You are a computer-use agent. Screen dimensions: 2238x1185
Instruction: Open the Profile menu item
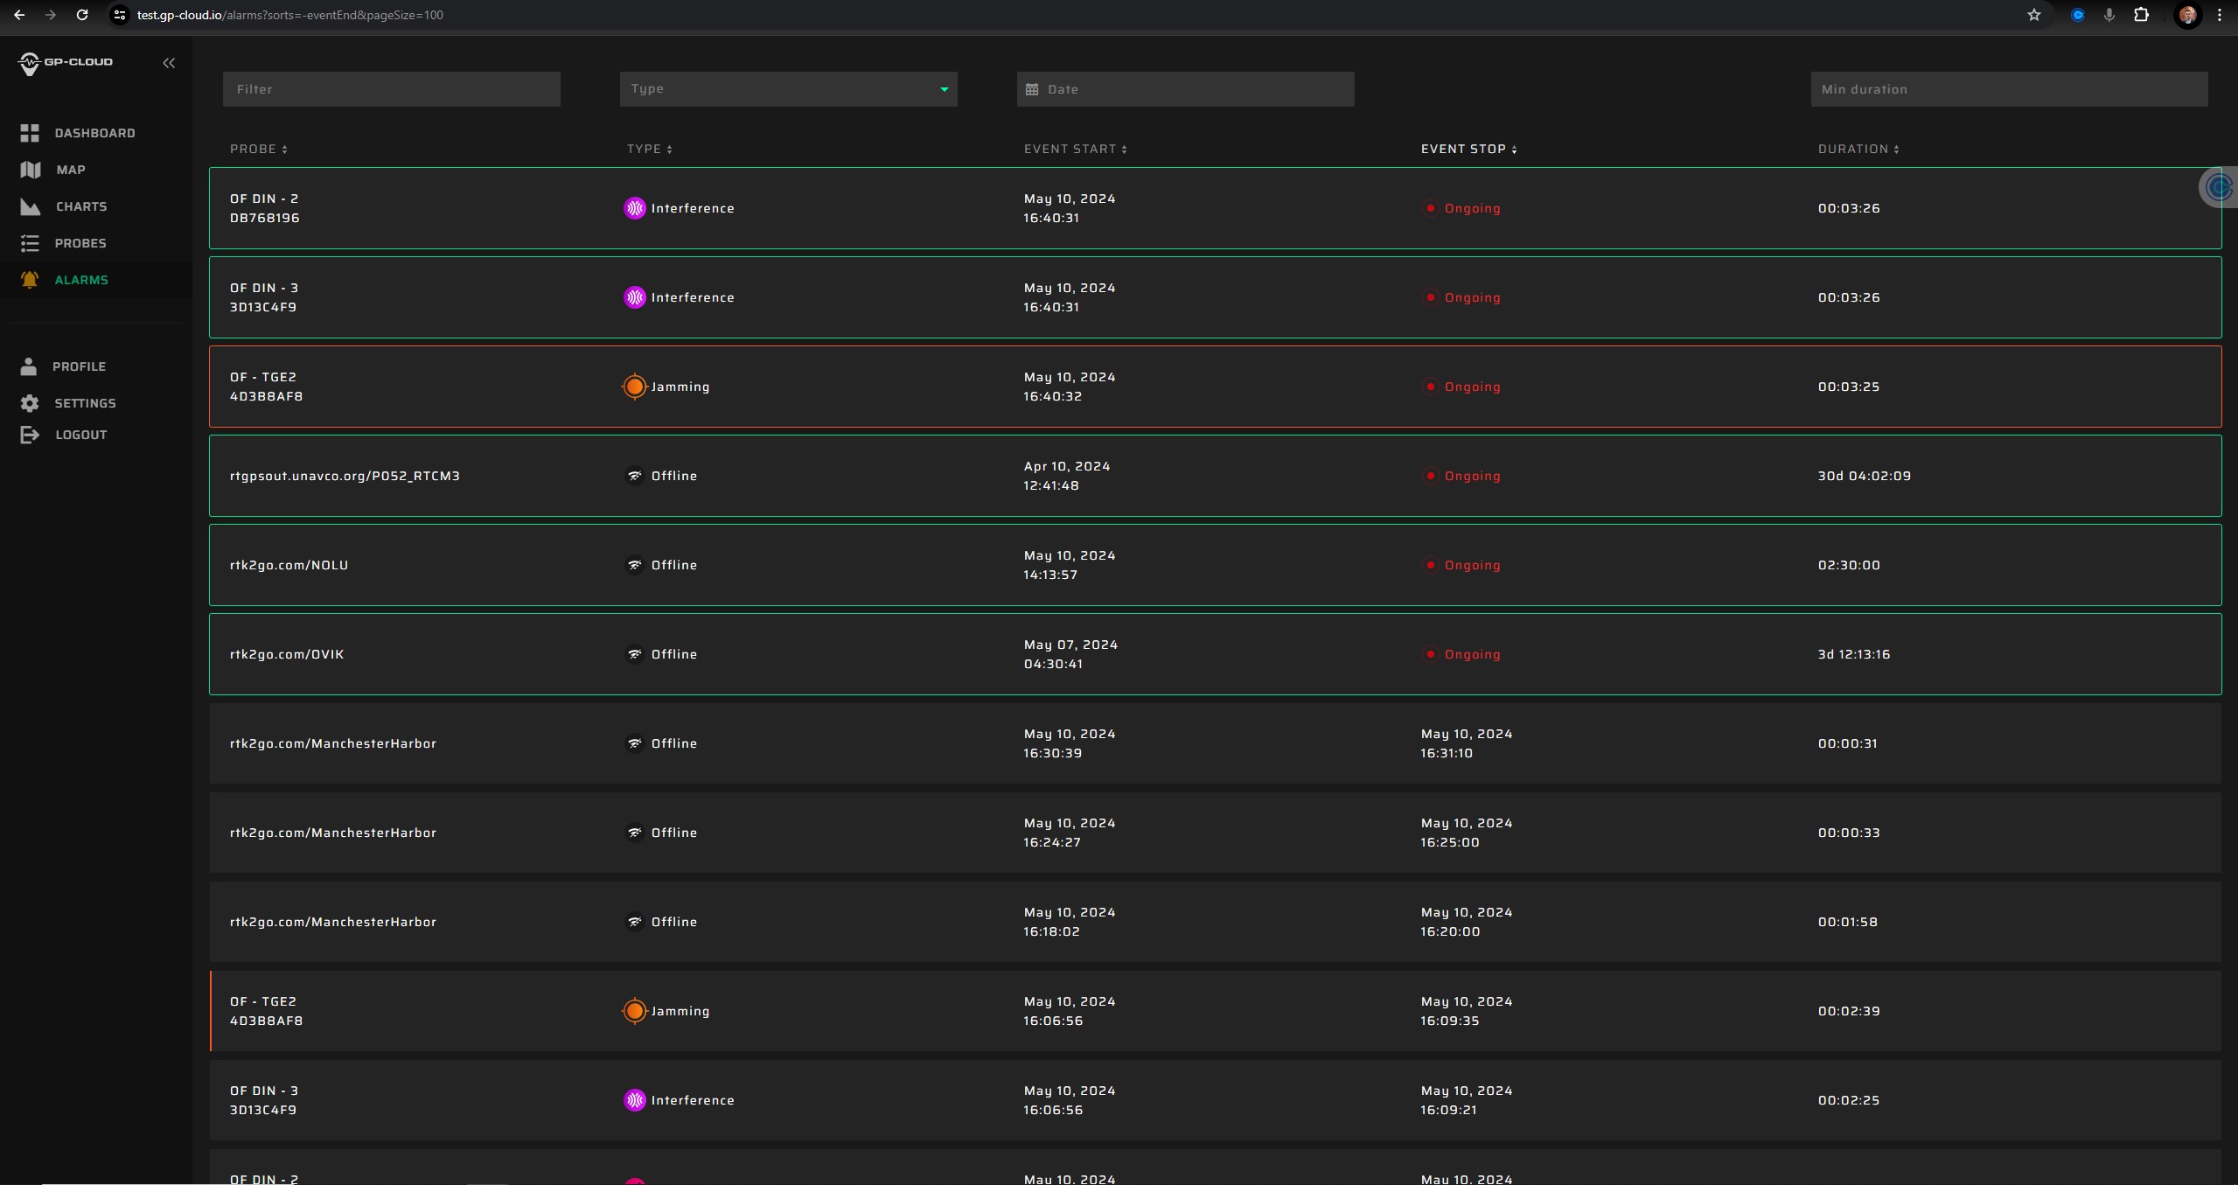[x=79, y=366]
